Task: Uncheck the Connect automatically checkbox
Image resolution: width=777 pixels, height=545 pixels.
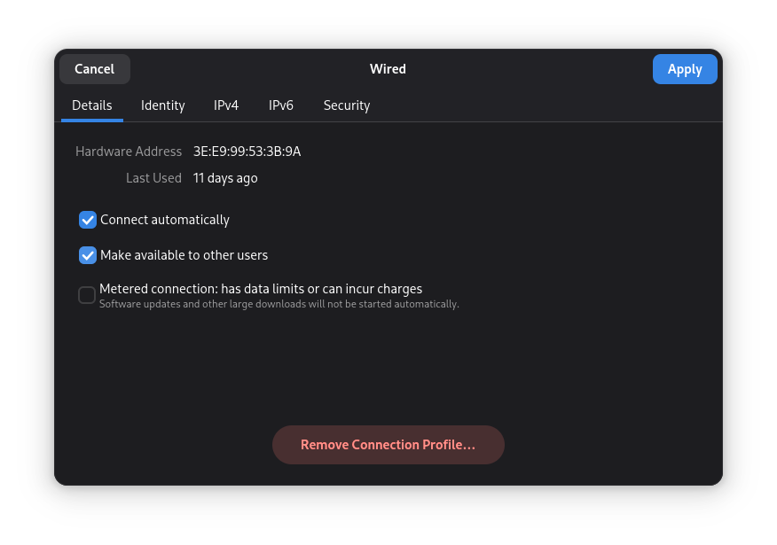Action: (x=88, y=220)
